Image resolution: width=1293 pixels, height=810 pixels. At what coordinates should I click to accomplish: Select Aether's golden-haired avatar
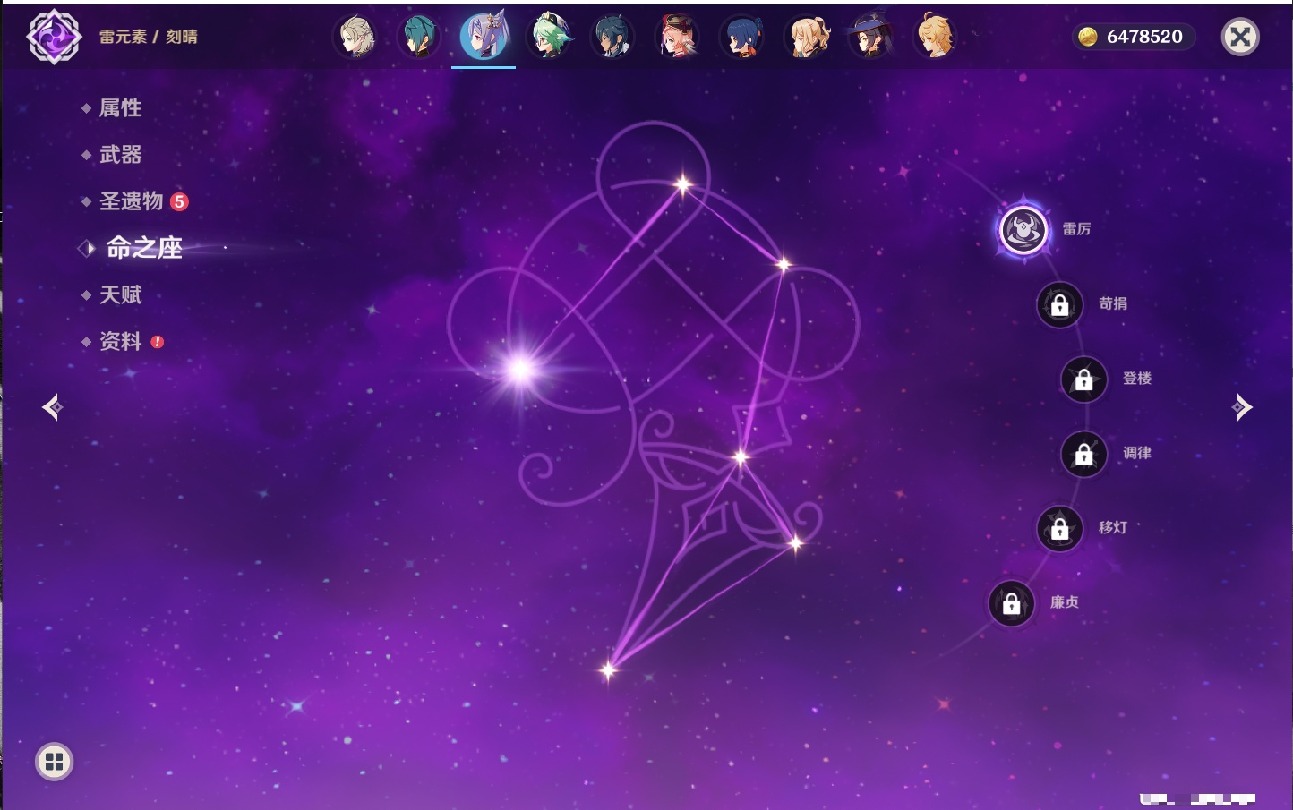(x=935, y=37)
